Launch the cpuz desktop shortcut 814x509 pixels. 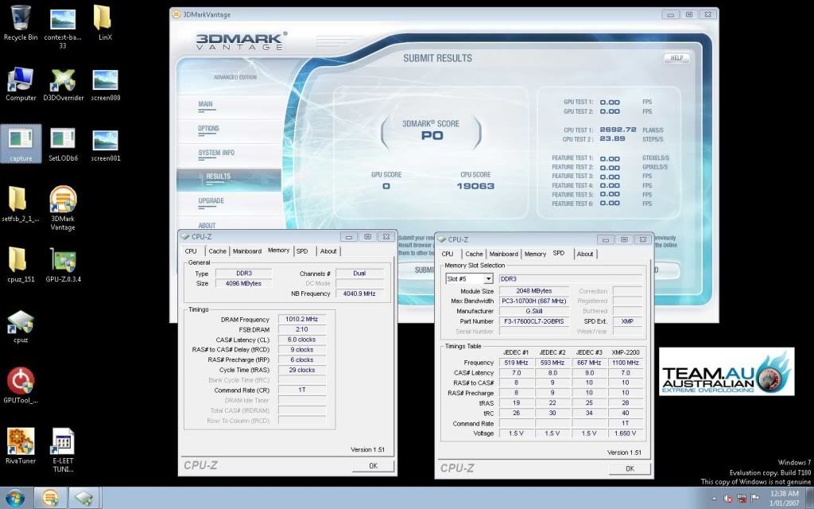click(21, 326)
